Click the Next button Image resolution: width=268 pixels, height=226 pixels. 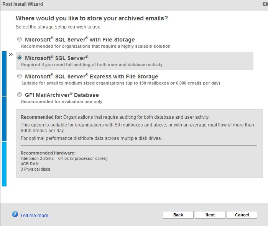coord(210,215)
